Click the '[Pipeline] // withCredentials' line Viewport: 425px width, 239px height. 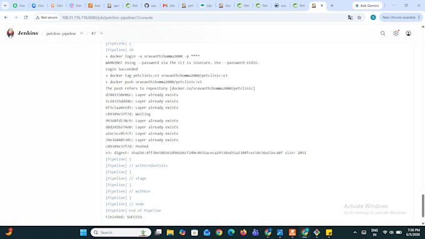click(x=136, y=165)
